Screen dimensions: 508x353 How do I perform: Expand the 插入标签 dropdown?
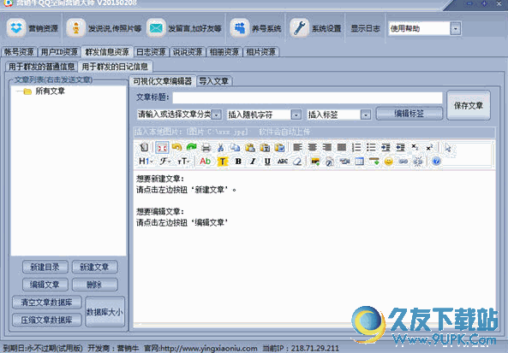(366, 115)
